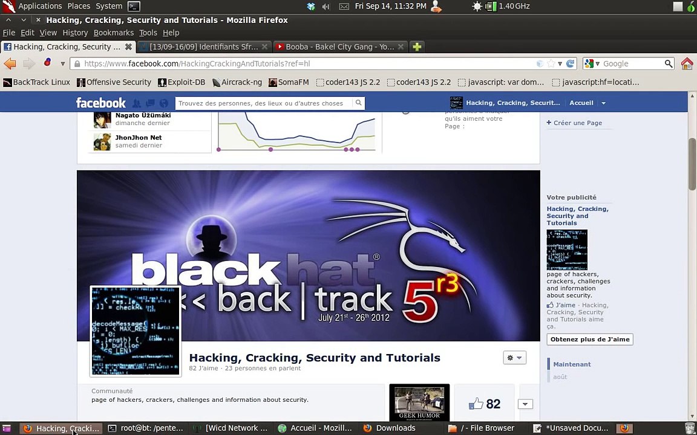Open SomaFM bookmark

[x=289, y=82]
